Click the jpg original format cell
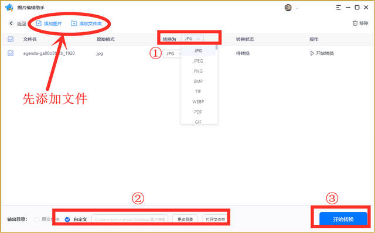The image size is (375, 233). click(x=100, y=53)
